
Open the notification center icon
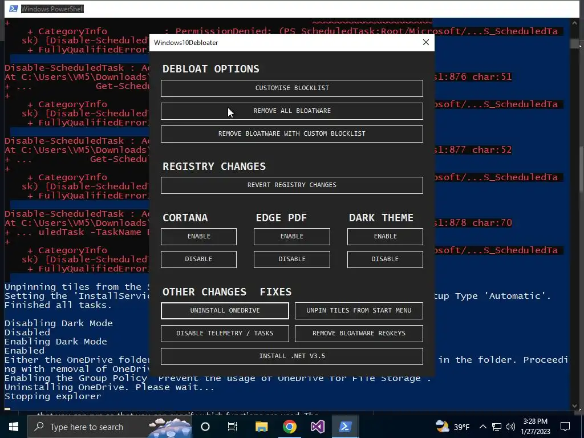point(565,427)
